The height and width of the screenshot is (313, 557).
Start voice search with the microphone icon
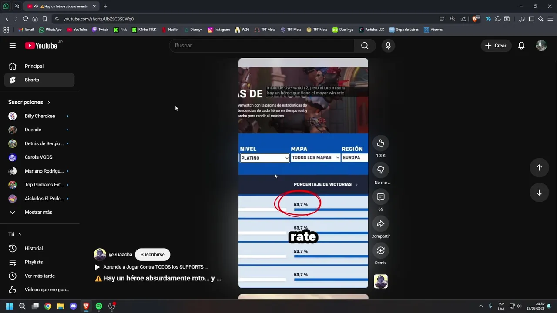pyautogui.click(x=388, y=46)
